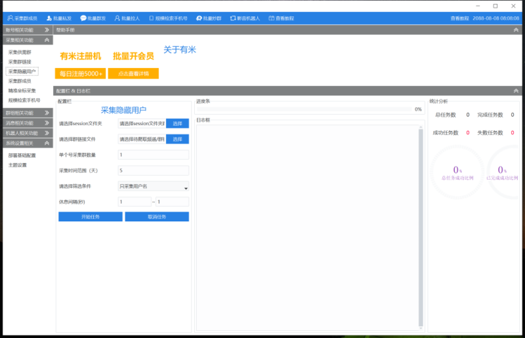Select 采集群成员 in the sidebar list
The image size is (525, 338).
click(x=20, y=81)
